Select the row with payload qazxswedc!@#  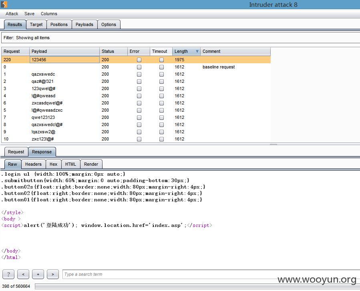(136, 124)
